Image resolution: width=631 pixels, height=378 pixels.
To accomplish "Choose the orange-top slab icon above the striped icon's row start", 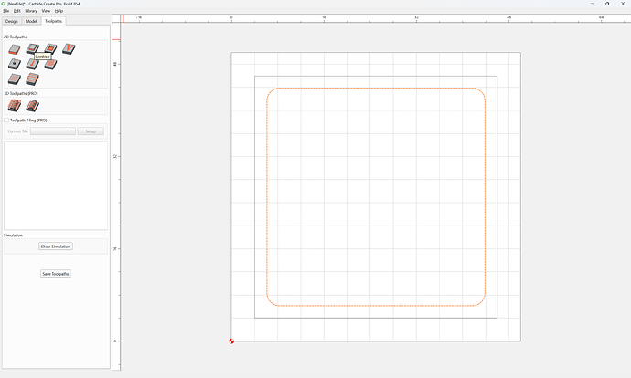I will [x=15, y=79].
